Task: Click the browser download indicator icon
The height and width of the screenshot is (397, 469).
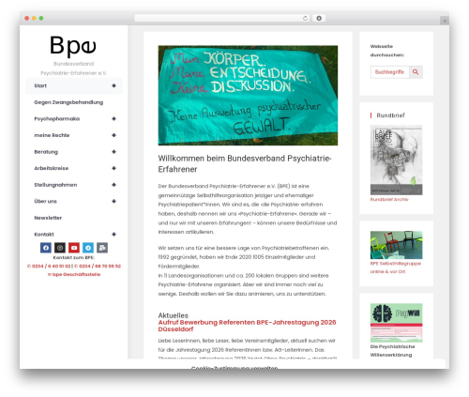Action: [319, 18]
